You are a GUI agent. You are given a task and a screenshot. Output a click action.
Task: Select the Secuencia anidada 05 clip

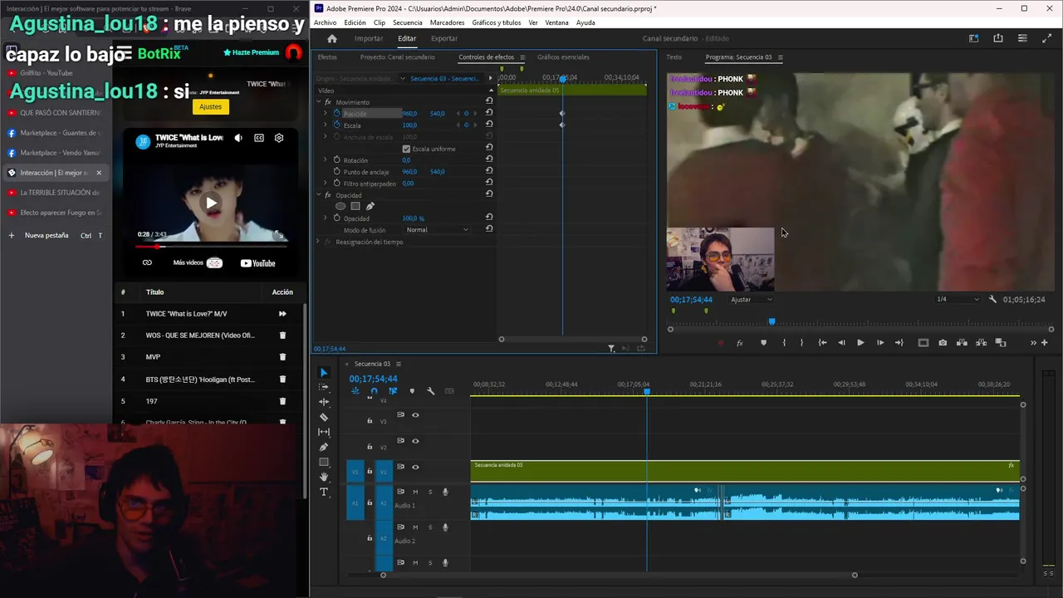[x=745, y=471]
